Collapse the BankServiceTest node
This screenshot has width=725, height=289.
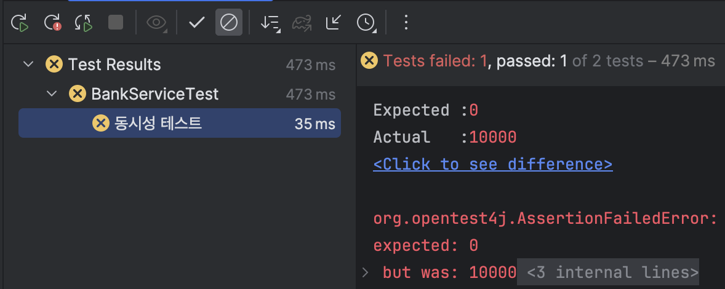[x=52, y=94]
